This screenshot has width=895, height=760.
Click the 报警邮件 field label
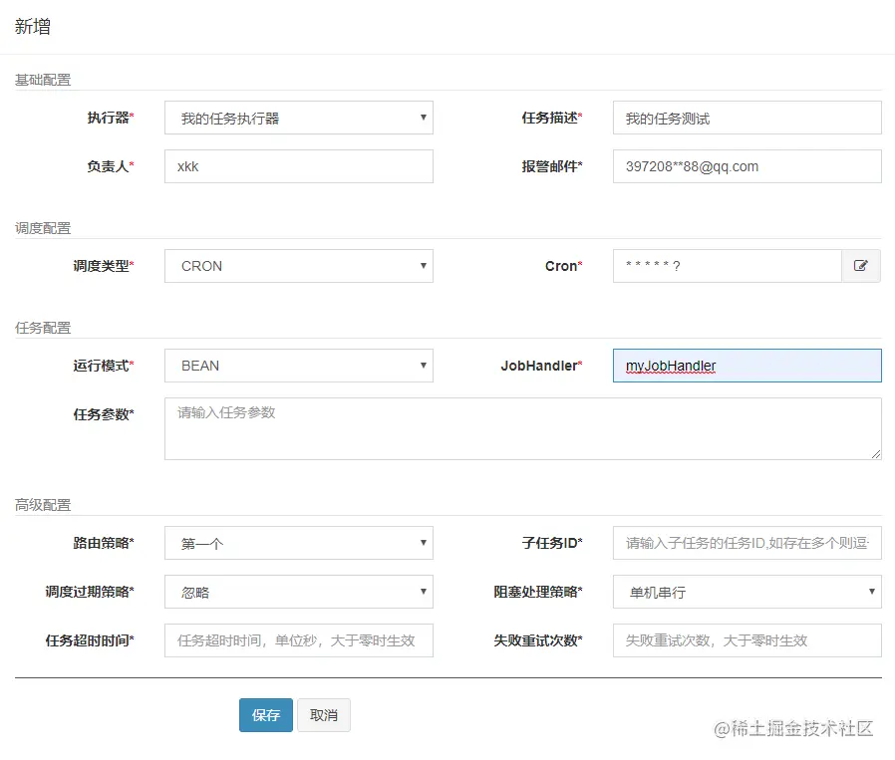coord(552,166)
